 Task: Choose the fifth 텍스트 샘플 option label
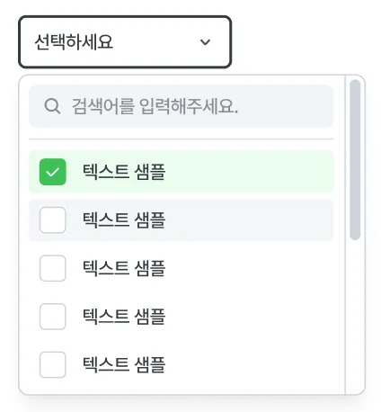tap(124, 365)
